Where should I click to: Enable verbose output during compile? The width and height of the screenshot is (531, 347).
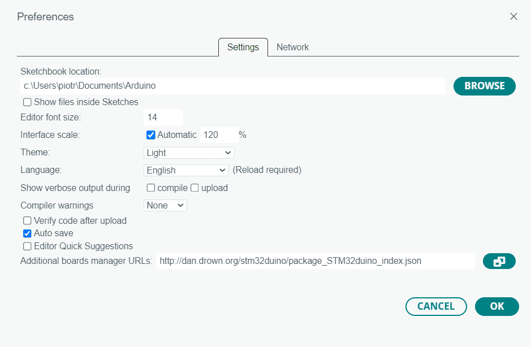coord(150,188)
